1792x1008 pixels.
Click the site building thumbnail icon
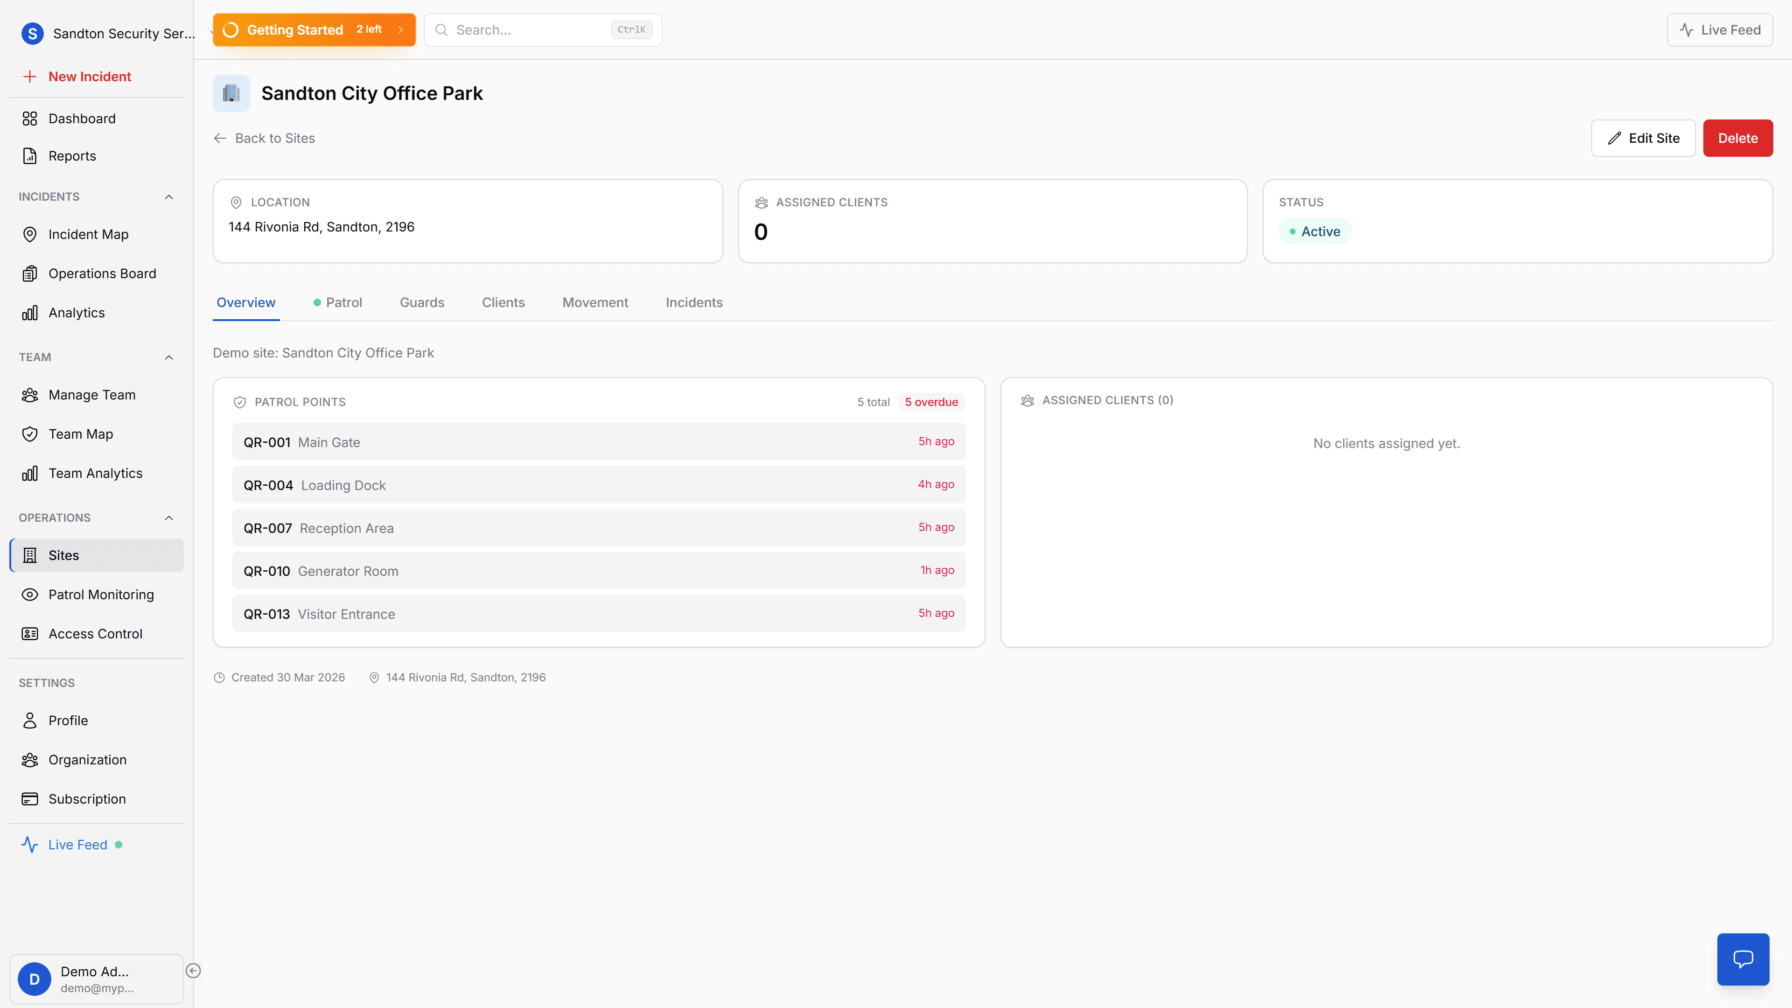click(231, 93)
